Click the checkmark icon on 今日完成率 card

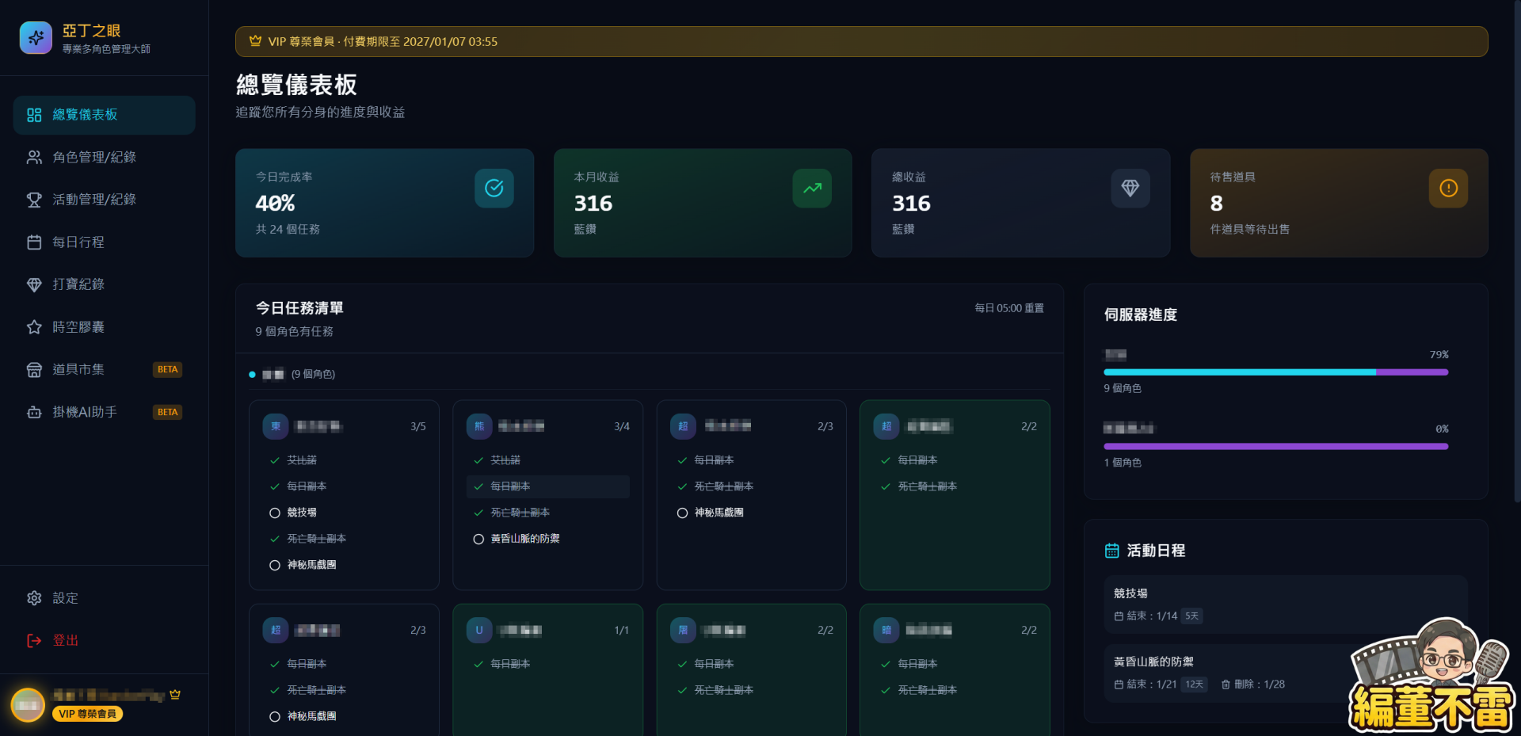point(494,188)
